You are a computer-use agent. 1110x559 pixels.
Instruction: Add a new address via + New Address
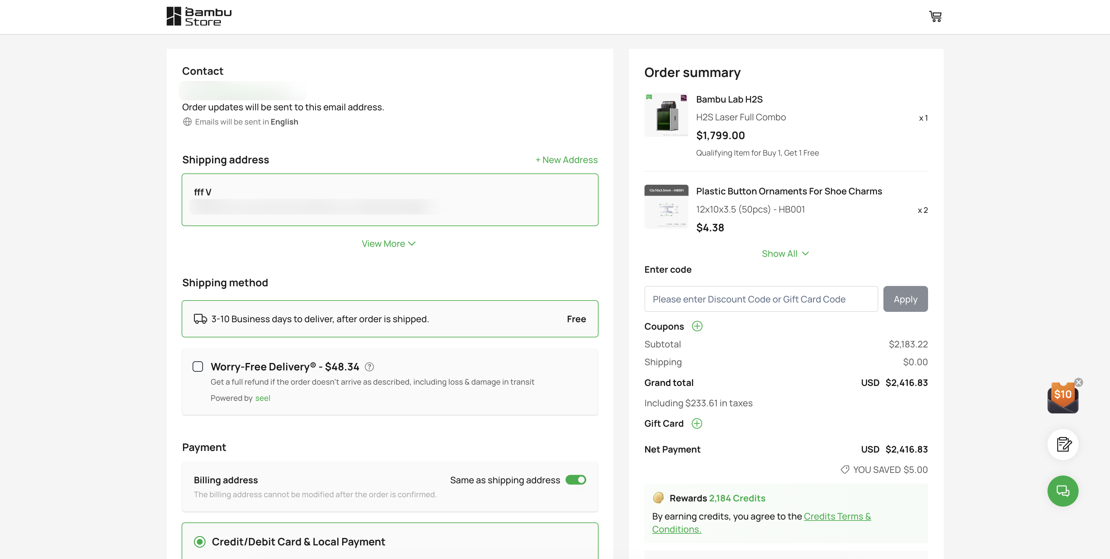(566, 160)
